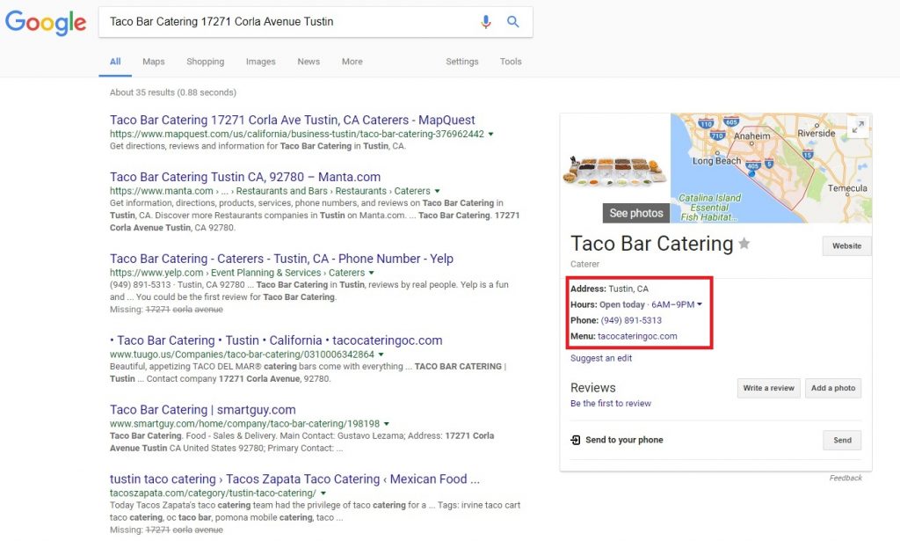Select the All results tab

pyautogui.click(x=115, y=62)
